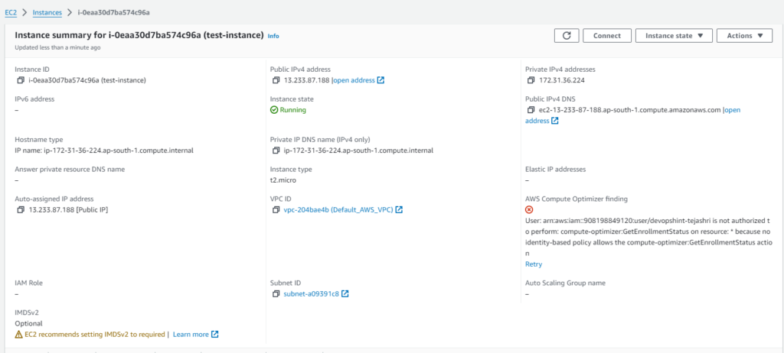Viewport: 784px width, 353px height.
Task: Open the Instance state dropdown
Action: (675, 35)
